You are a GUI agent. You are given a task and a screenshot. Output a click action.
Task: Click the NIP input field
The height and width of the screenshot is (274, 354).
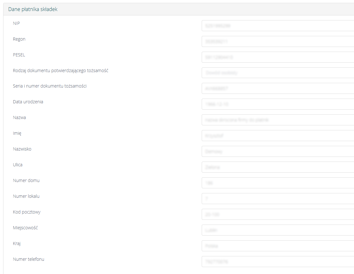278,26
